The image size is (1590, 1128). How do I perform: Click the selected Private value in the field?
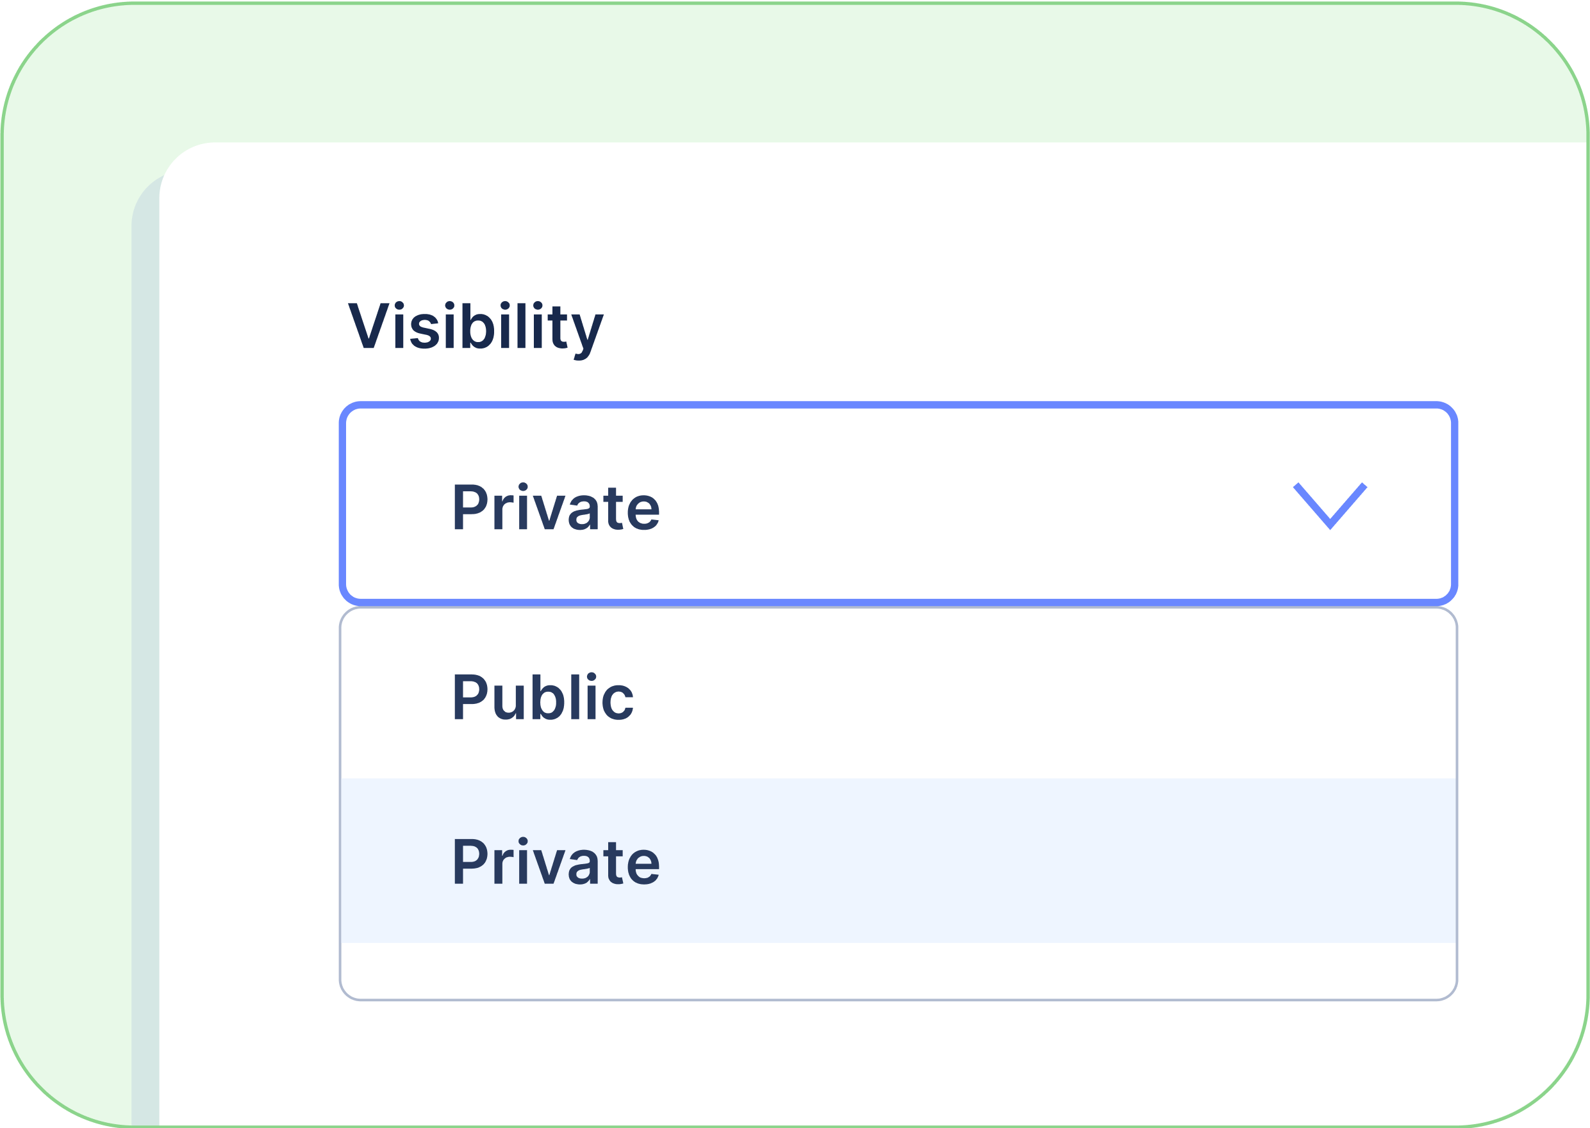556,508
